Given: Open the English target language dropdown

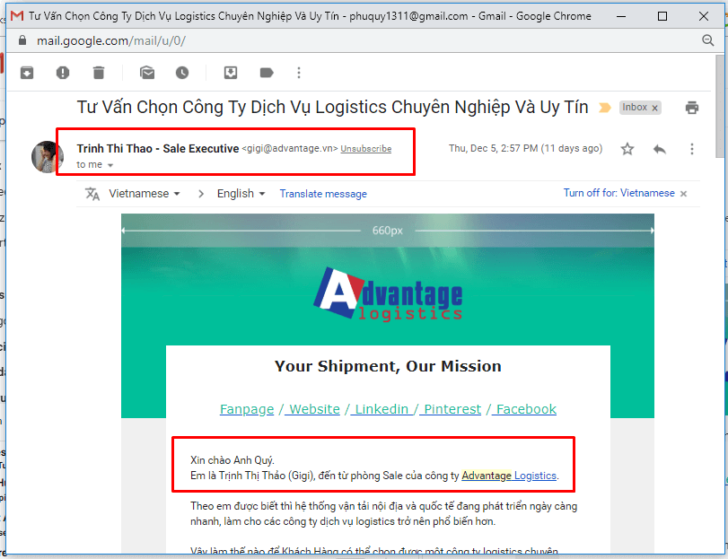Looking at the screenshot, I should click(241, 193).
